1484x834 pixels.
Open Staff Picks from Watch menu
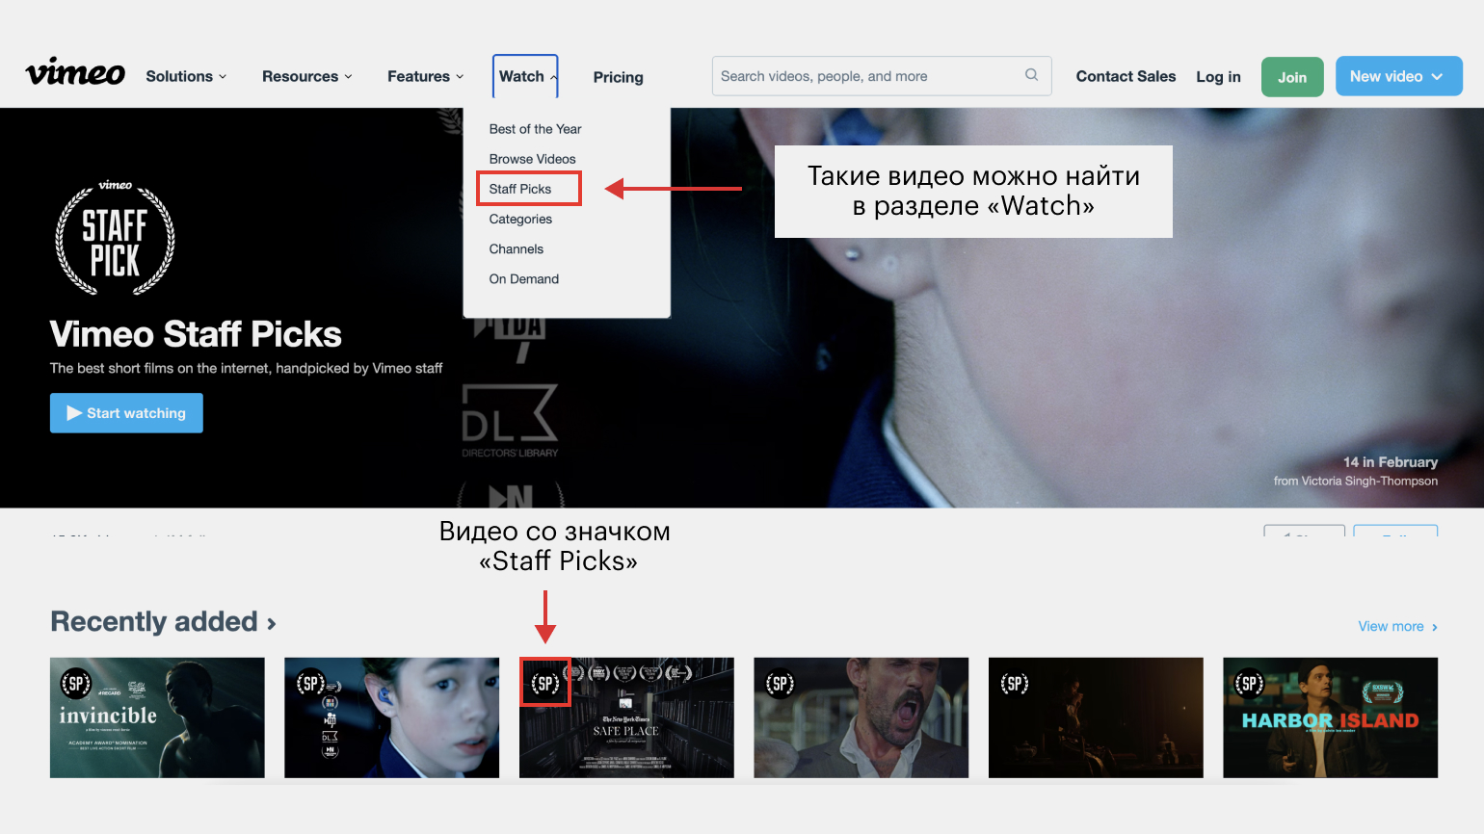[520, 189]
